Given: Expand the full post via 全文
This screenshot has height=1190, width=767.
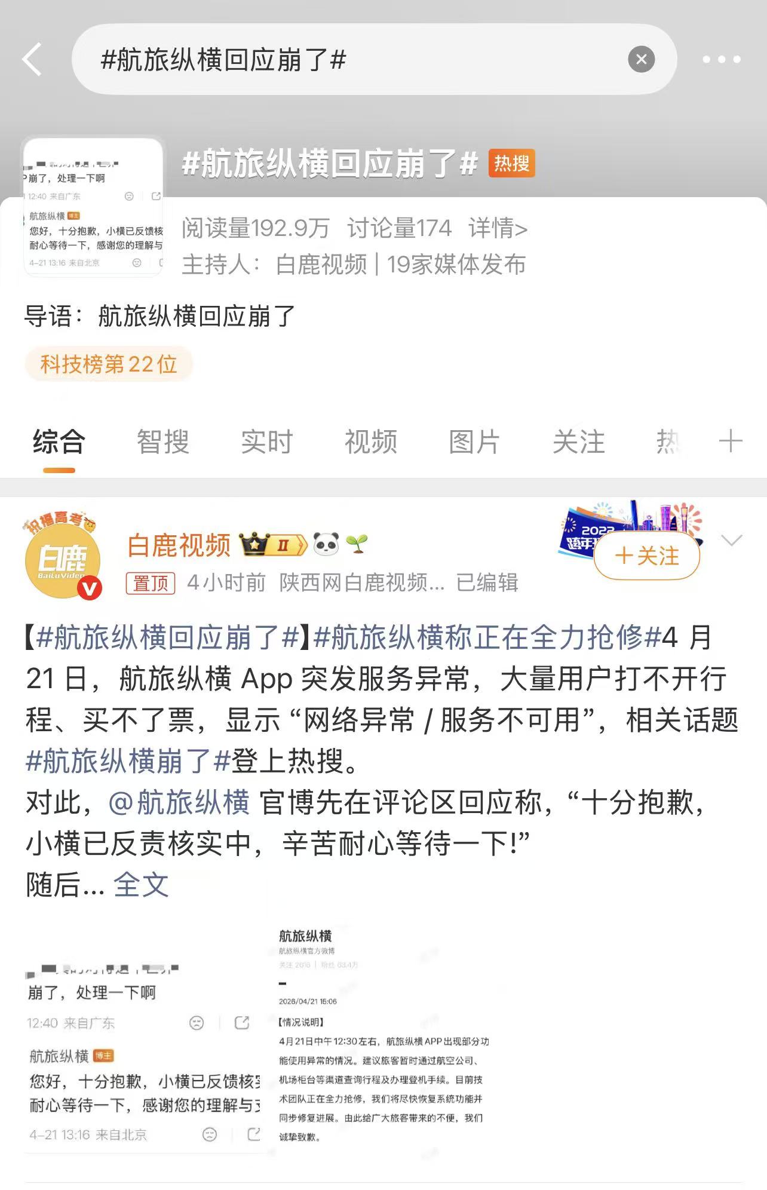Looking at the screenshot, I should [x=141, y=884].
